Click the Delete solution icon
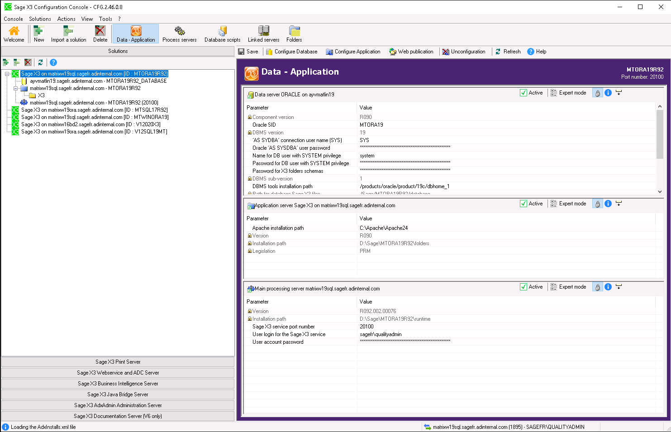 click(x=100, y=34)
